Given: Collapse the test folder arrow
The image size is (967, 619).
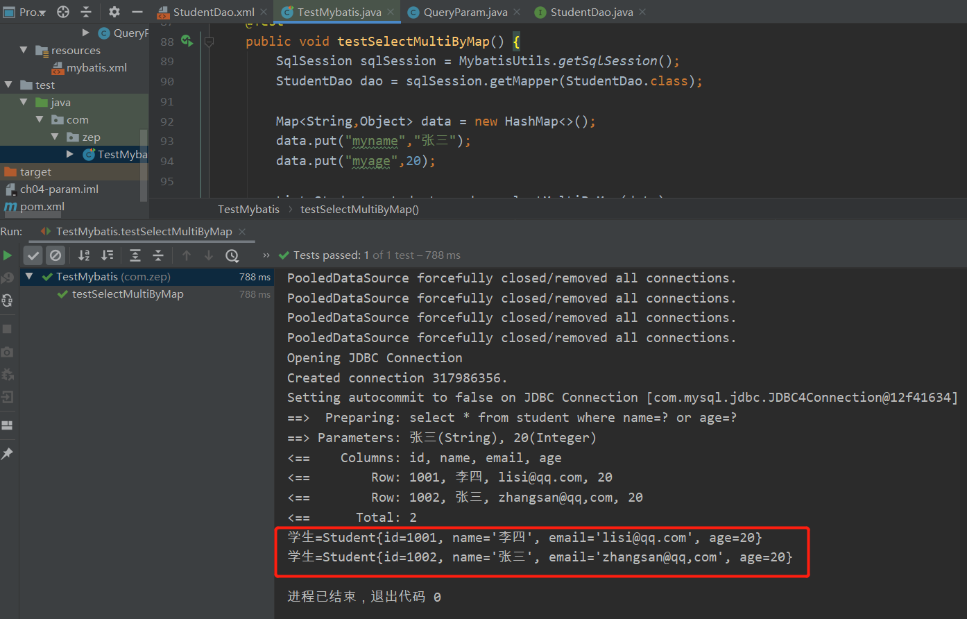Looking at the screenshot, I should point(8,85).
